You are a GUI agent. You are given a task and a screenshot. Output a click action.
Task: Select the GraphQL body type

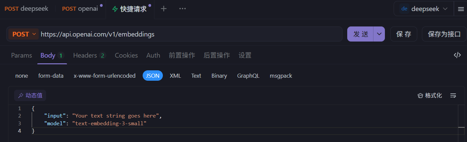pyautogui.click(x=248, y=76)
